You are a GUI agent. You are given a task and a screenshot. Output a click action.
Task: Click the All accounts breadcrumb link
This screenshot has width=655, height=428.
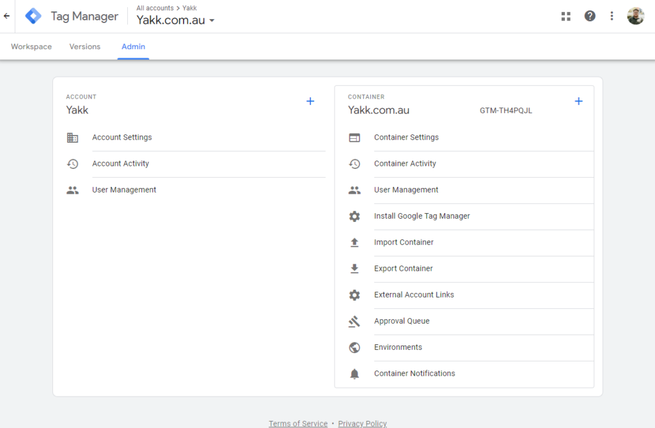point(154,8)
